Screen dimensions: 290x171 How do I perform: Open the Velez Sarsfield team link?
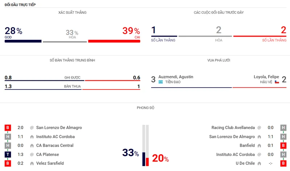coord(50,164)
